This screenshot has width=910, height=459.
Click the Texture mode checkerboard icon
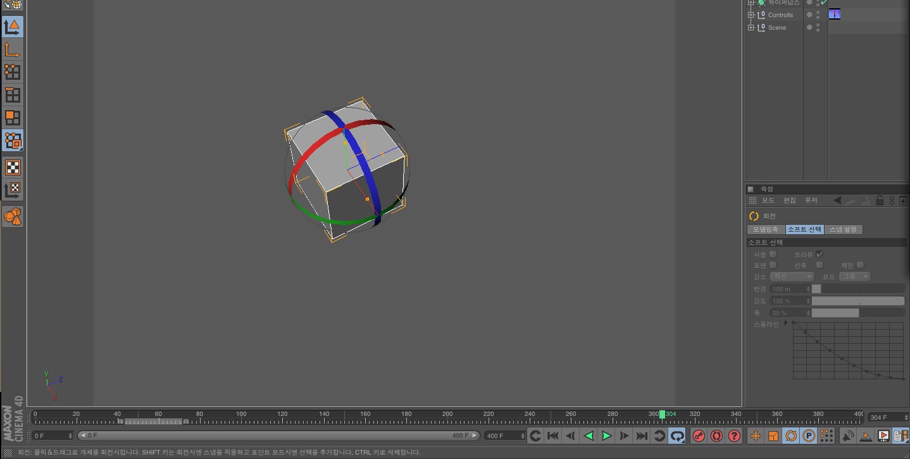coord(12,167)
